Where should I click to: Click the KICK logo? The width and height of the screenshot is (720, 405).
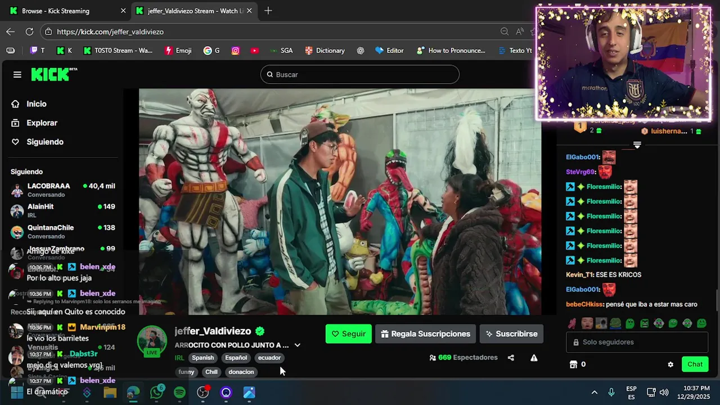[x=54, y=74]
